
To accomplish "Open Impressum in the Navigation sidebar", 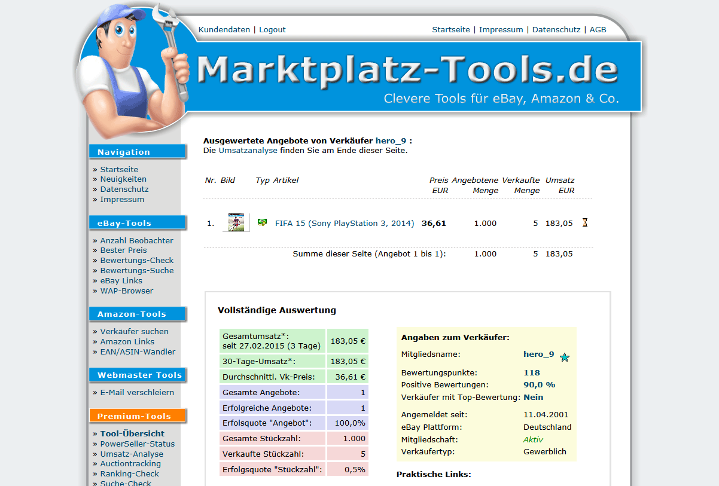I will [122, 200].
